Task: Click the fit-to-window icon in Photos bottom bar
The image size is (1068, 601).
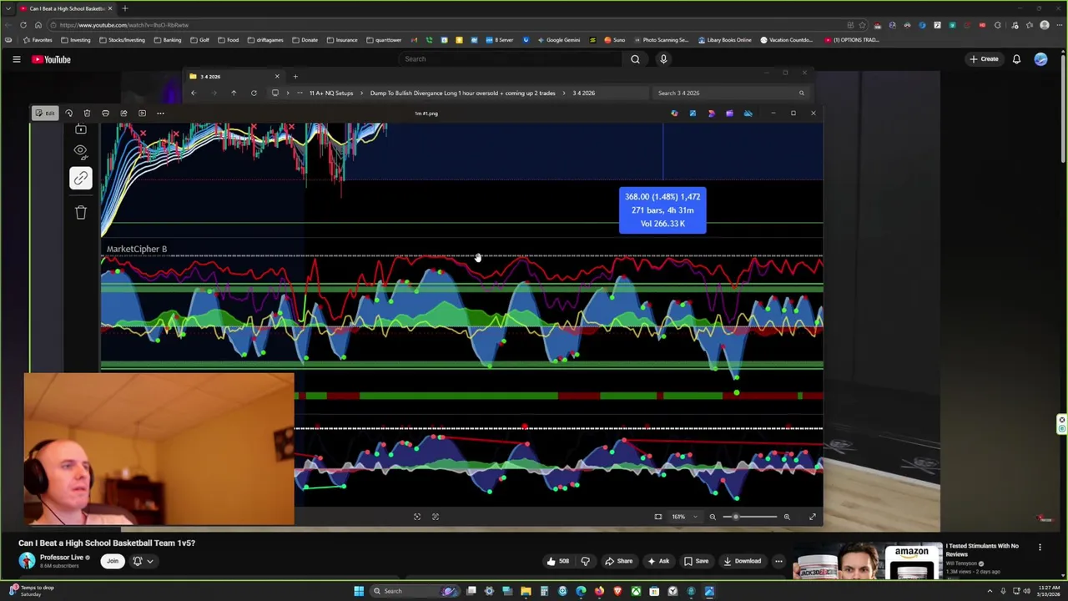Action: 417,517
